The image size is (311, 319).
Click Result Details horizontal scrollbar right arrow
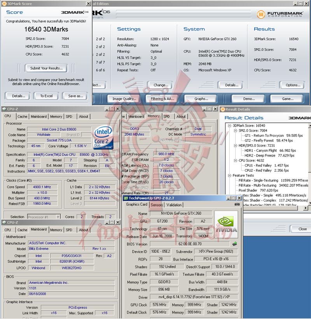pyautogui.click(x=306, y=208)
